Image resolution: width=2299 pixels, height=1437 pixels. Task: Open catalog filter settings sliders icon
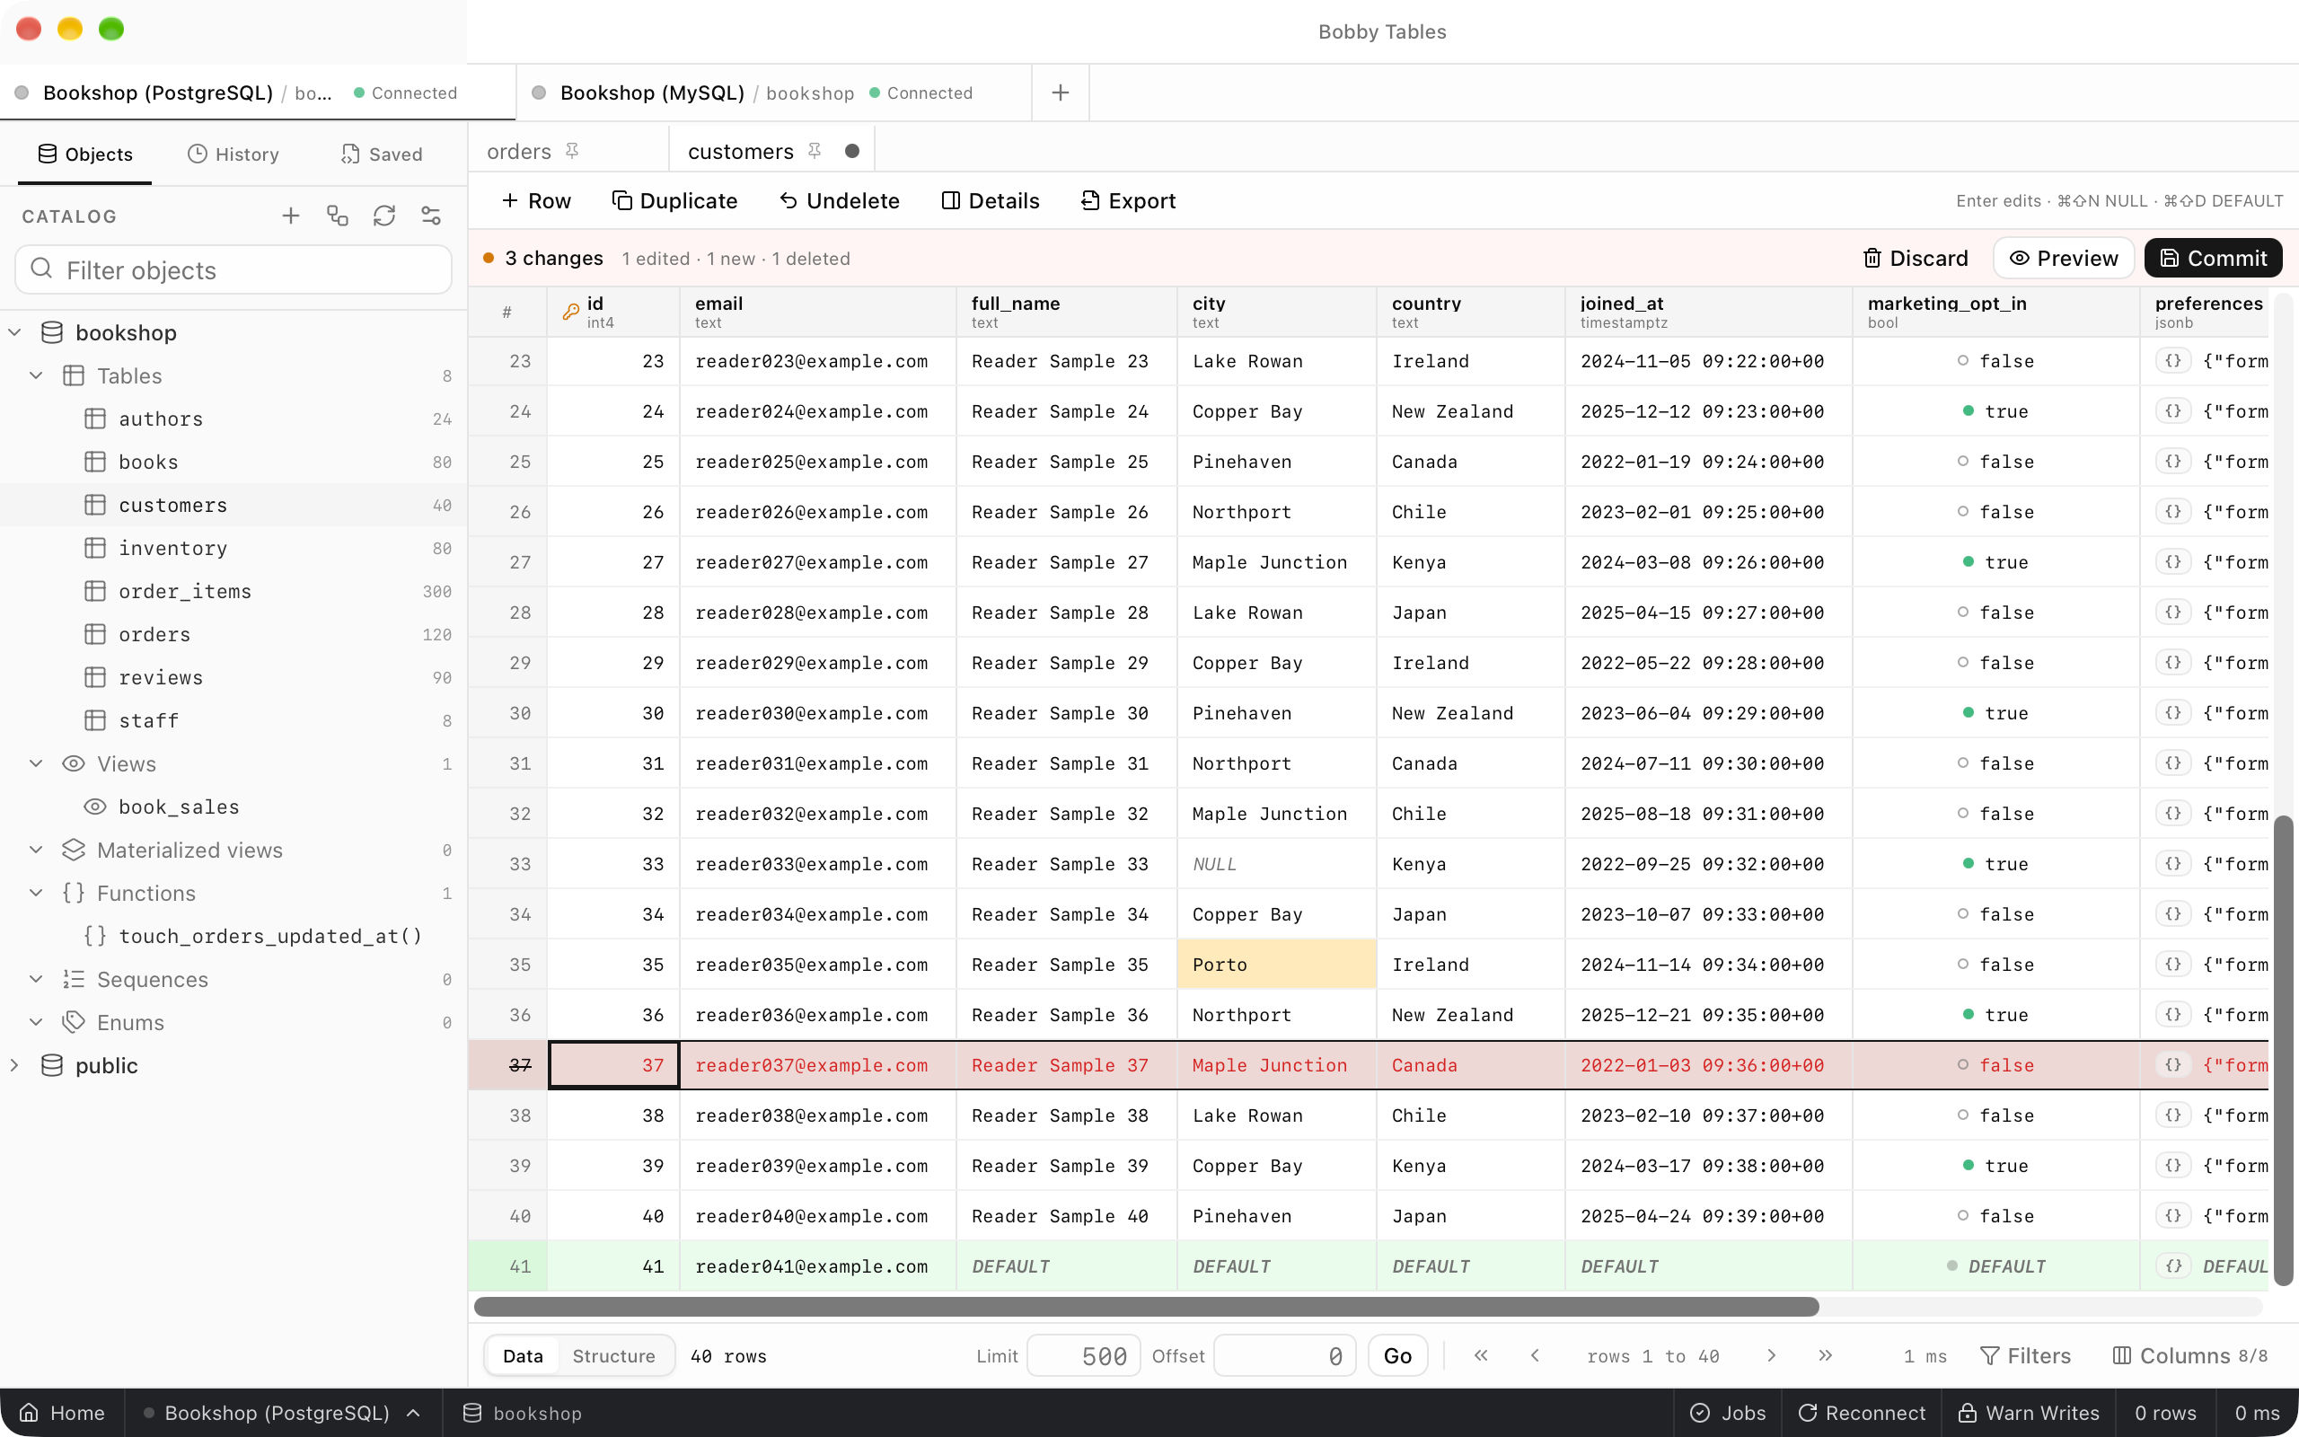pos(430,216)
